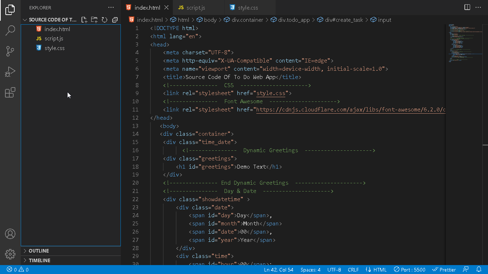The height and width of the screenshot is (274, 488).
Task: Click the New File icon in Explorer
Action: [x=84, y=20]
